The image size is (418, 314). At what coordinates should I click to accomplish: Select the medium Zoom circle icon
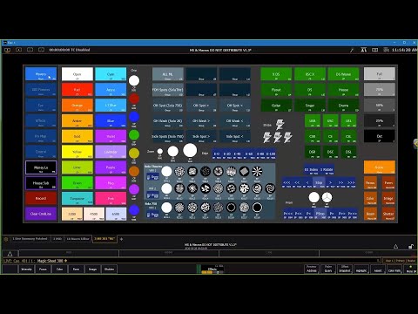[173, 151]
